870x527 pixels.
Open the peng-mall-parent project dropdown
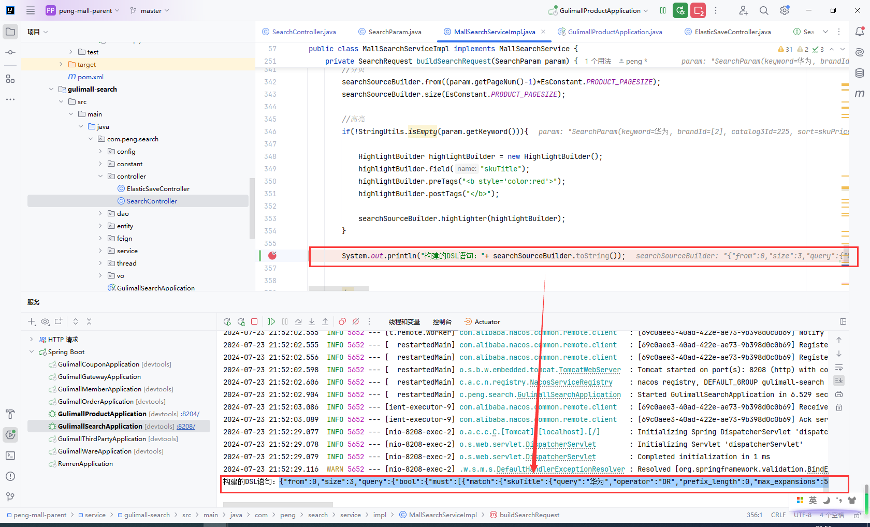coord(83,10)
